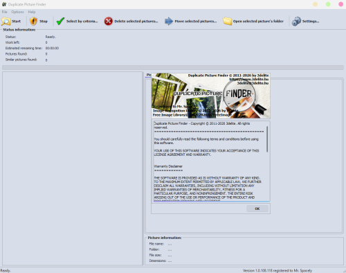
Task: Click "Select by criteria..." label
Action: point(82,21)
